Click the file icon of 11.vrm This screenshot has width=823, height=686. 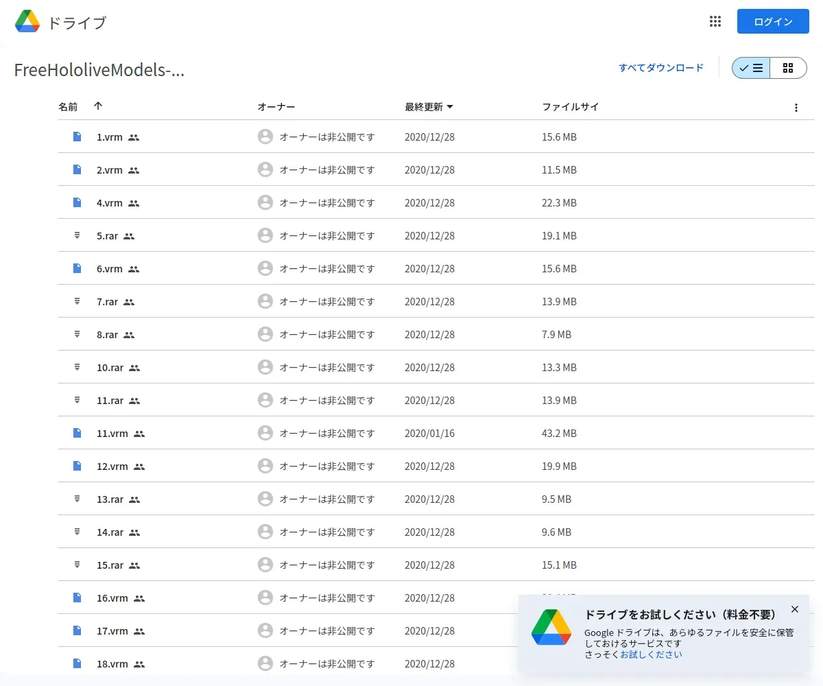(77, 433)
